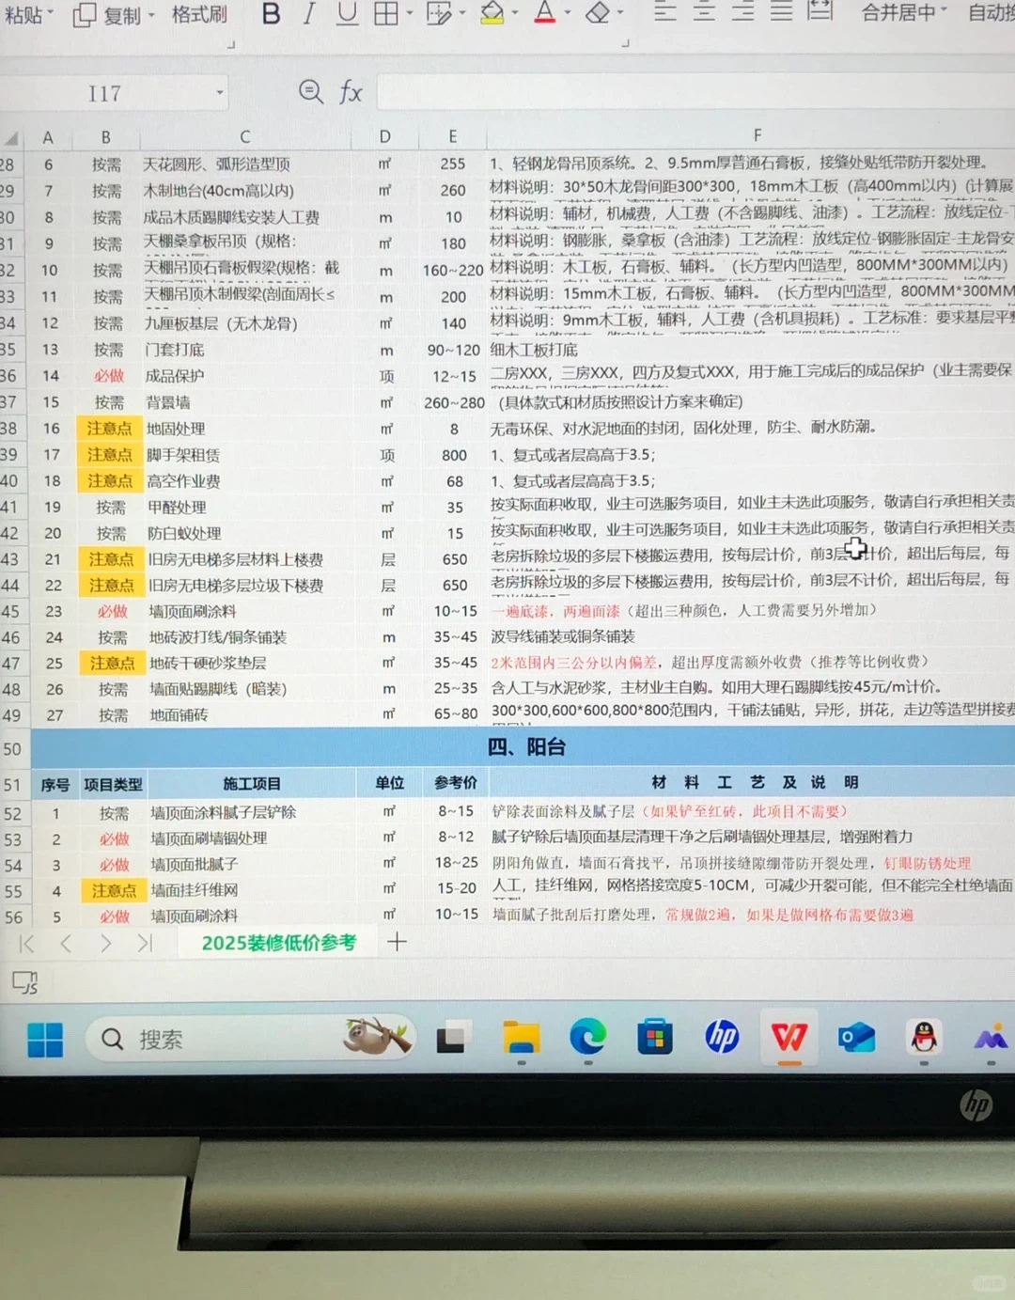Click the last-sheet navigation arrow button
This screenshot has height=1300, width=1015.
147,942
